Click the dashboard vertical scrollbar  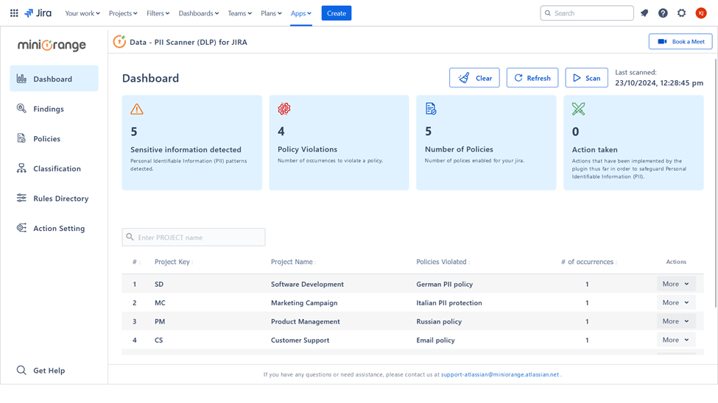pos(715,183)
